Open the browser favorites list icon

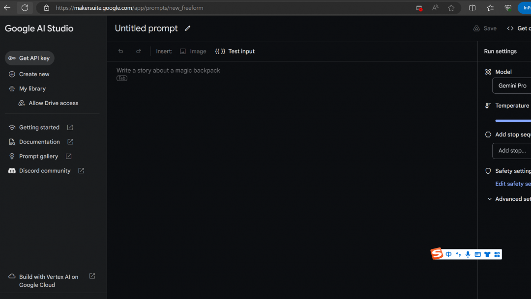coord(490,8)
